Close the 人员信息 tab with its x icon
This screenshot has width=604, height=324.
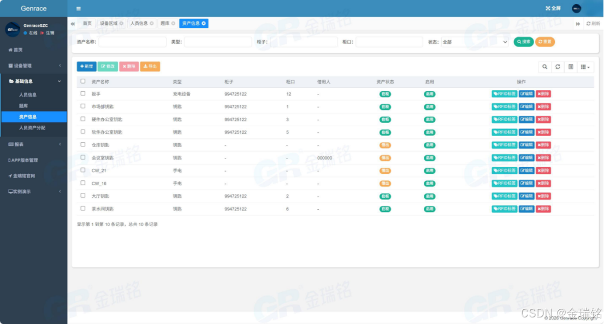152,23
